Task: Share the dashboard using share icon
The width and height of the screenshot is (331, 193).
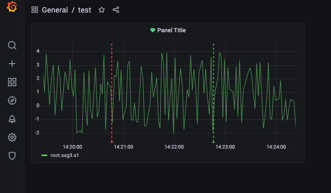Action: [x=116, y=10]
